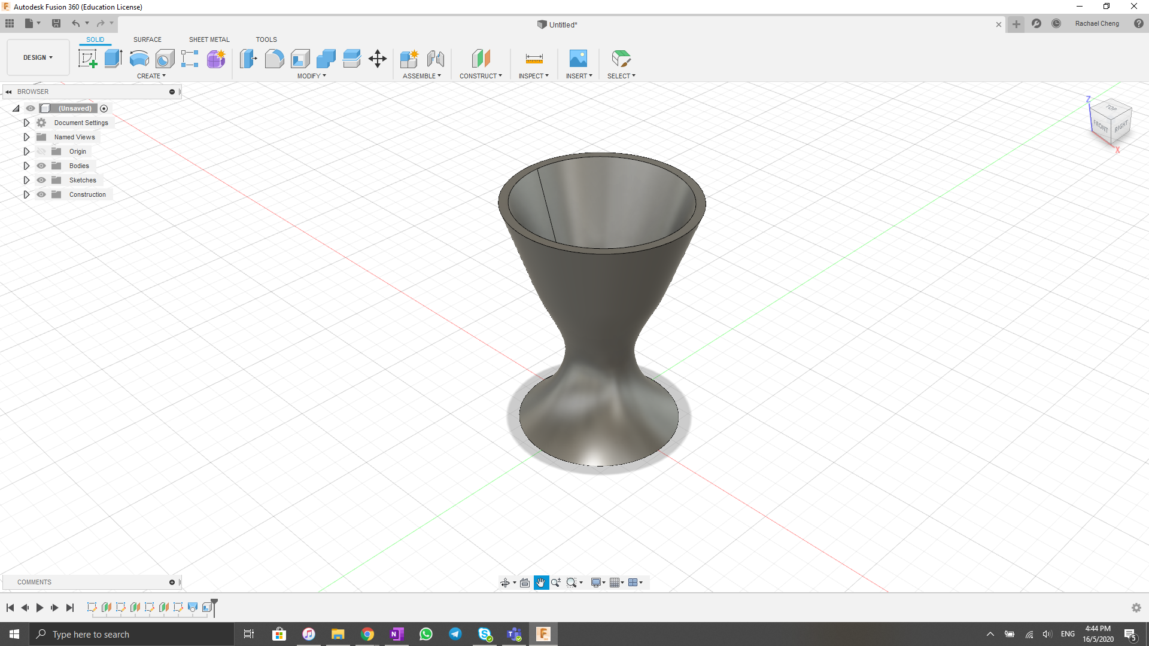Switch to the SHEET METAL tab
Screen dimensions: 1149x646
(x=209, y=39)
